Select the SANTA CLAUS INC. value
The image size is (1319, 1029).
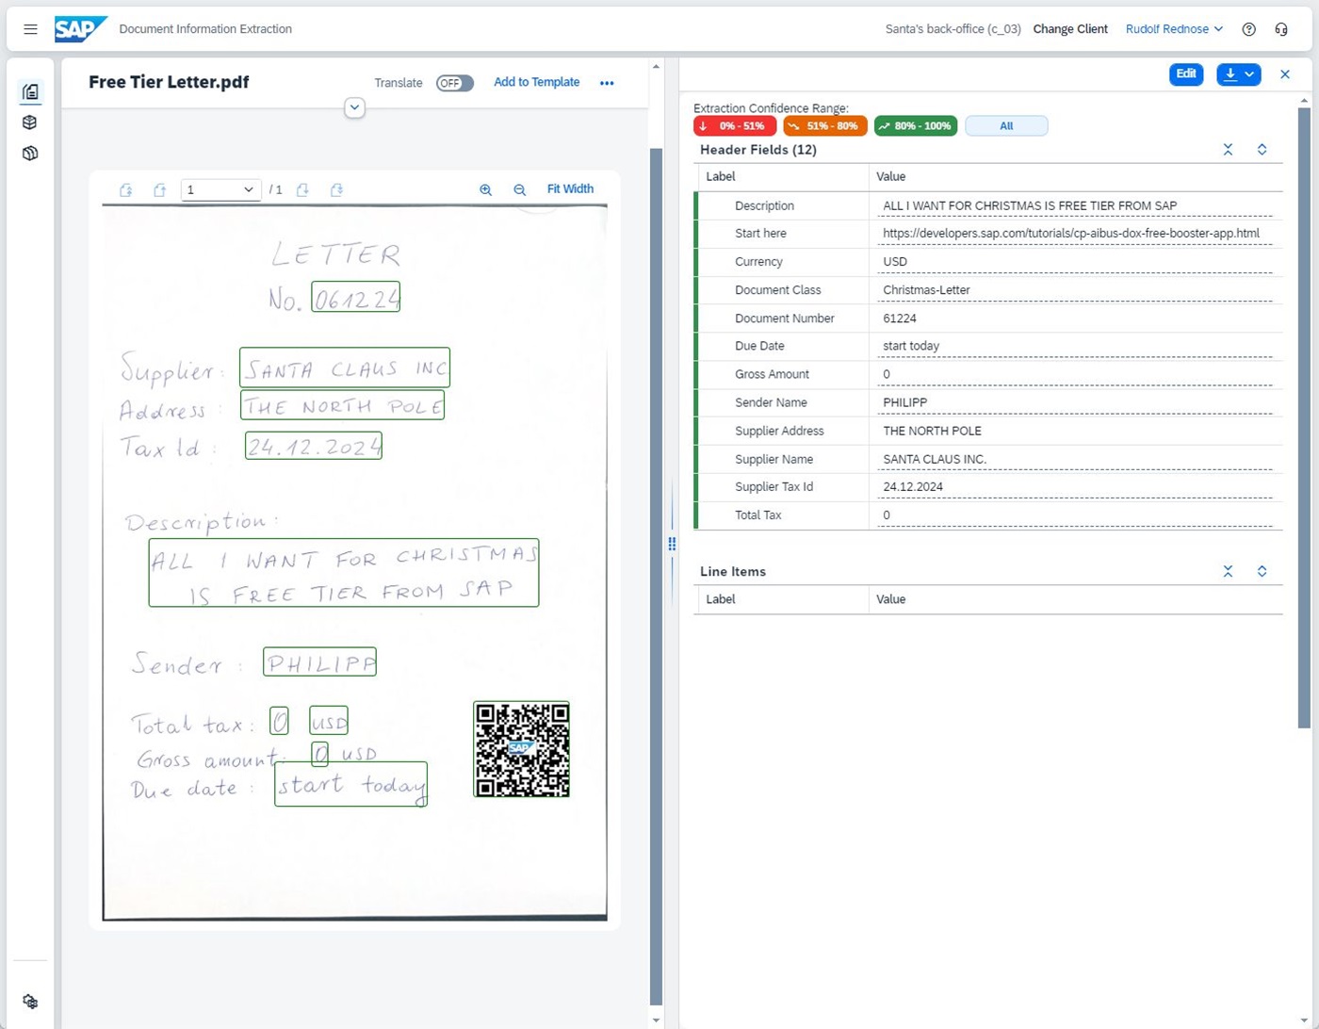point(1077,459)
